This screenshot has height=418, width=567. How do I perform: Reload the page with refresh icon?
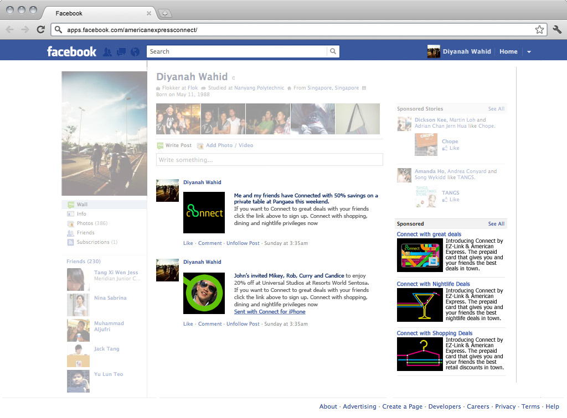pyautogui.click(x=41, y=30)
